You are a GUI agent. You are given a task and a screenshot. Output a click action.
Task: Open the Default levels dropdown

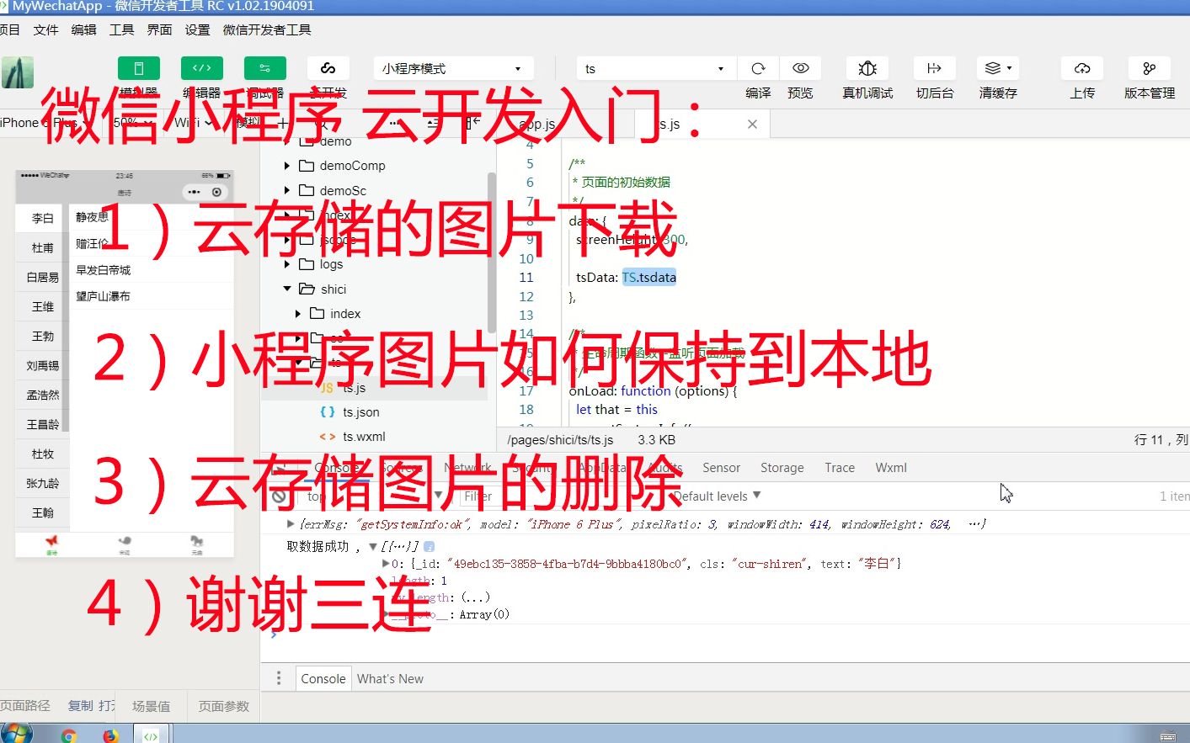coord(718,496)
